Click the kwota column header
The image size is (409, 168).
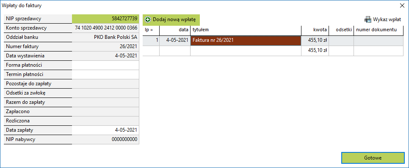[315, 30]
